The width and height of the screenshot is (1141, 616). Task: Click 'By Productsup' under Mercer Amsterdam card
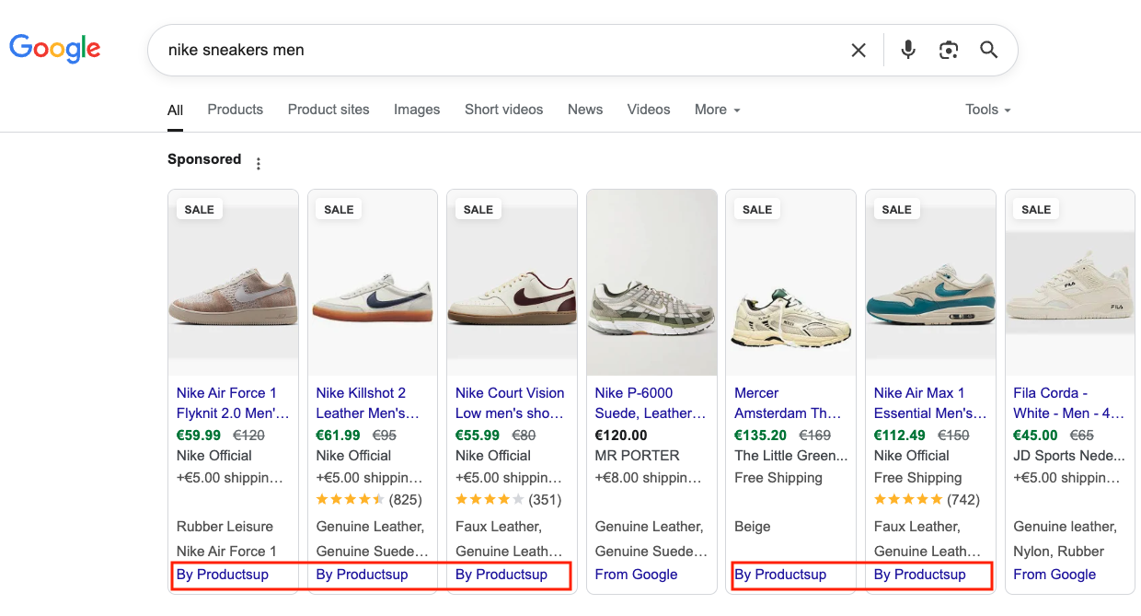point(780,575)
